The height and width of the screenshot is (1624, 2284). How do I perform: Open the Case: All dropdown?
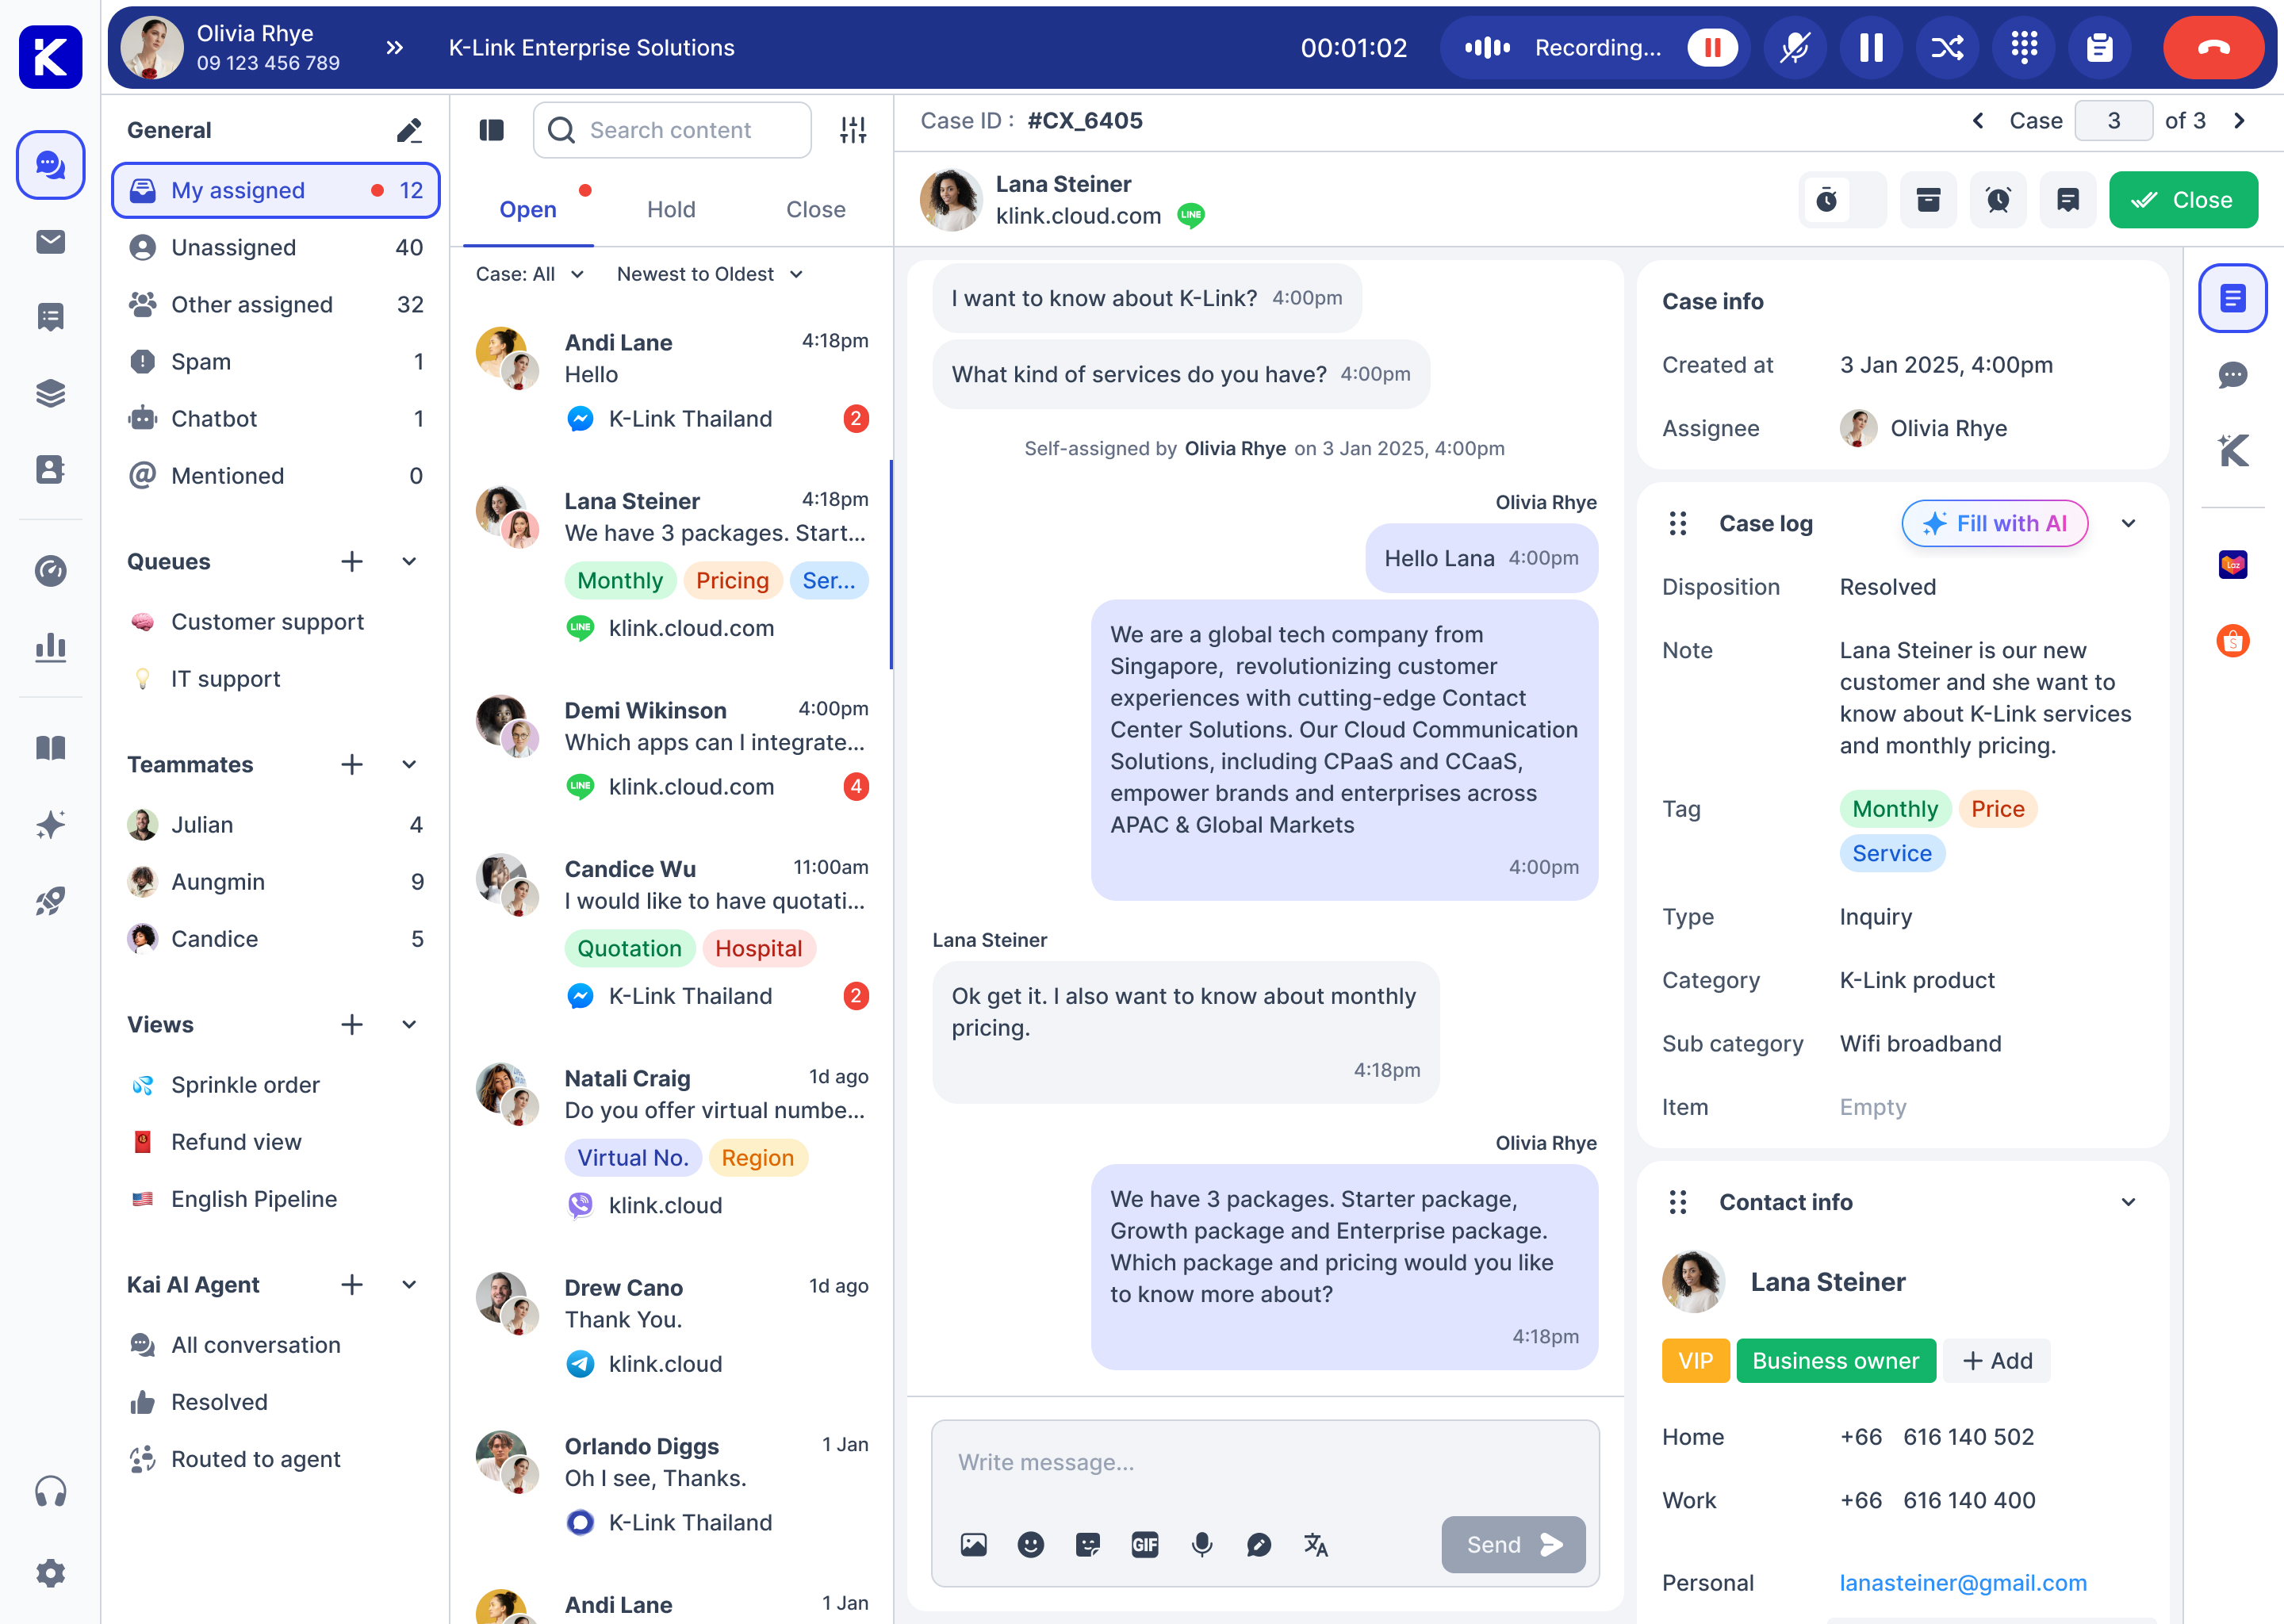pos(530,274)
